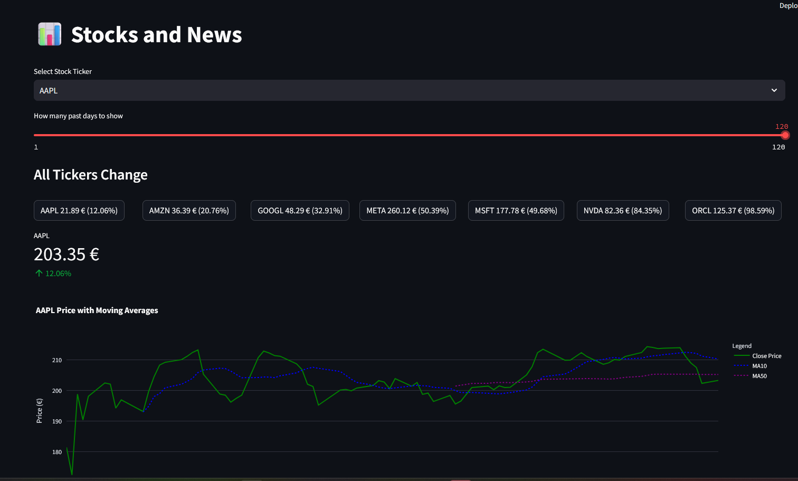
Task: Click the 203.35 € AAPL price metric
Action: pyautogui.click(x=66, y=254)
